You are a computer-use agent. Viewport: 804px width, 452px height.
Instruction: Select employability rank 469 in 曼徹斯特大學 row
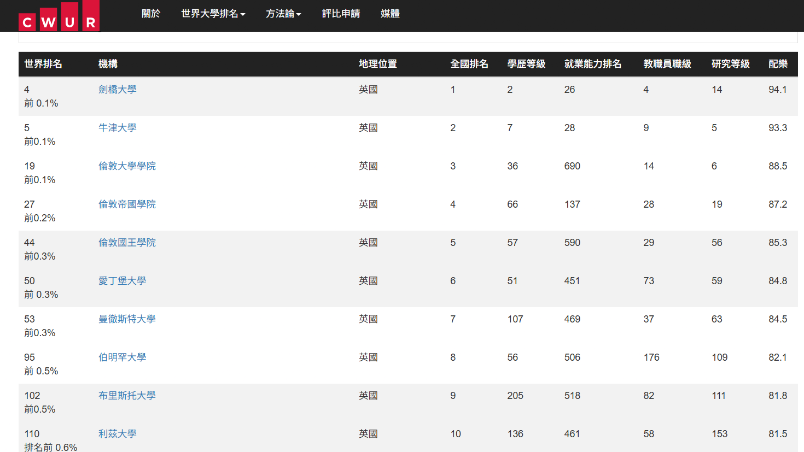[x=572, y=319]
